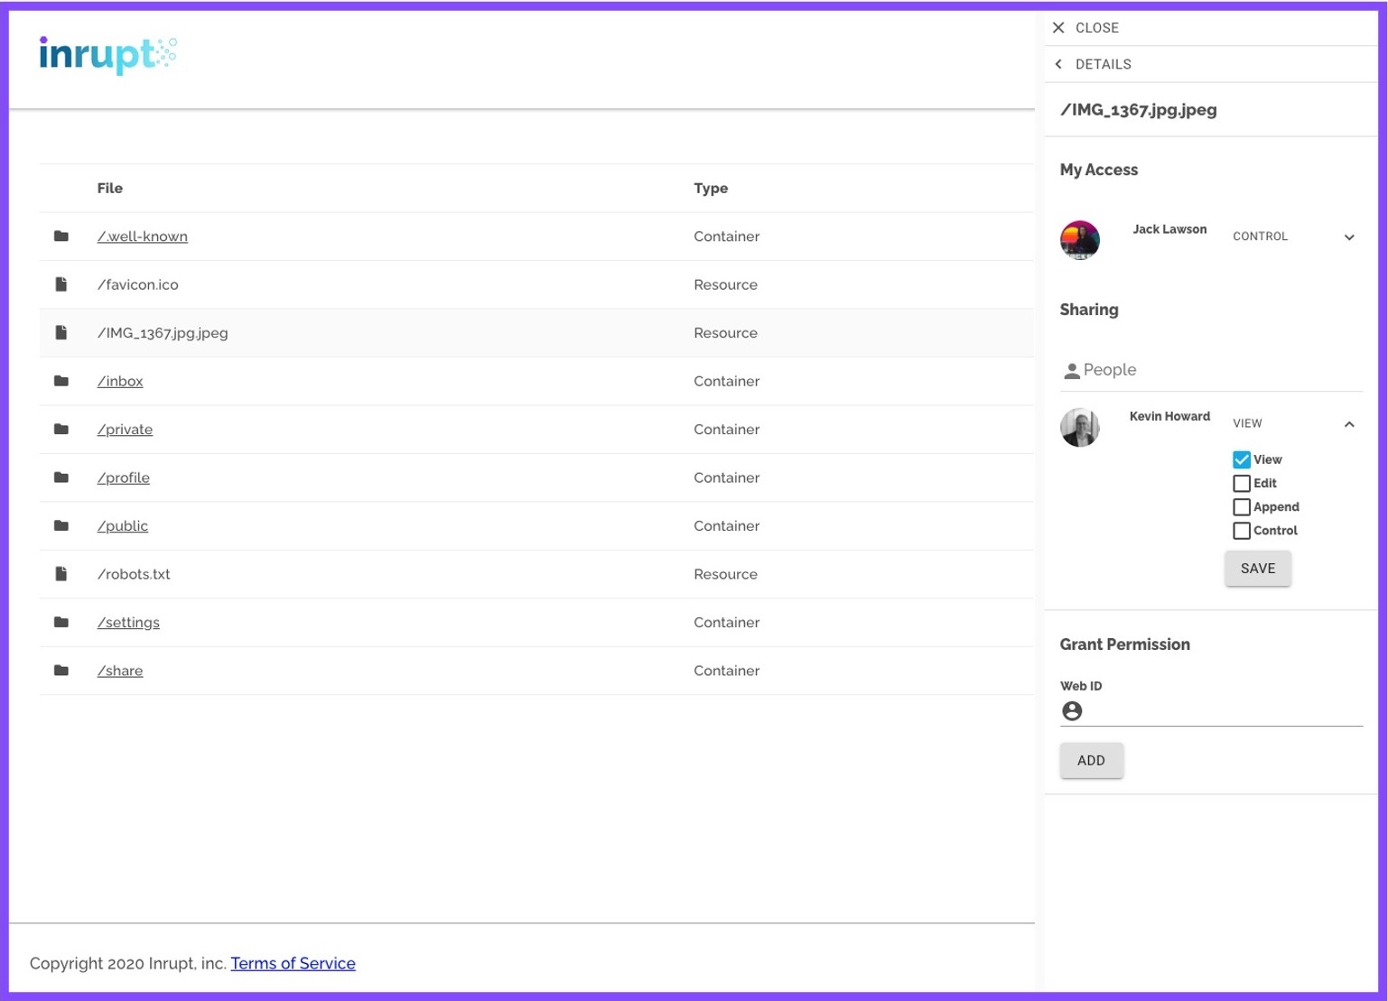
Task: Click the file icon beside /favicon.ico
Action: pos(61,284)
